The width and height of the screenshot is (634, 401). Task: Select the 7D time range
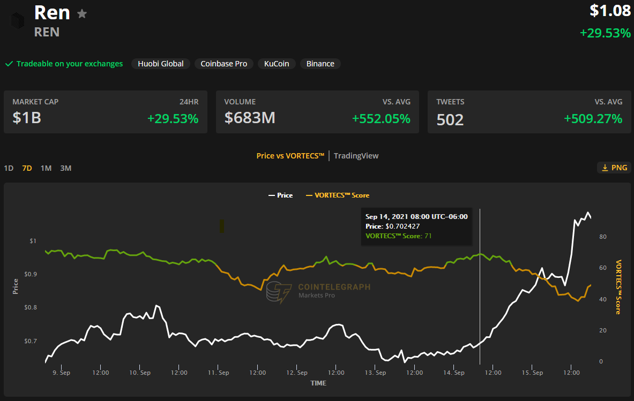27,168
